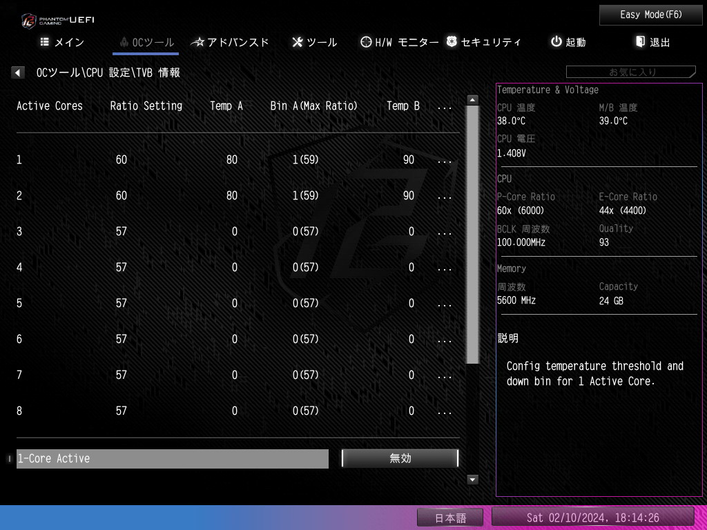The height and width of the screenshot is (530, 707).
Task: Change language via 日本語 button
Action: [x=450, y=518]
